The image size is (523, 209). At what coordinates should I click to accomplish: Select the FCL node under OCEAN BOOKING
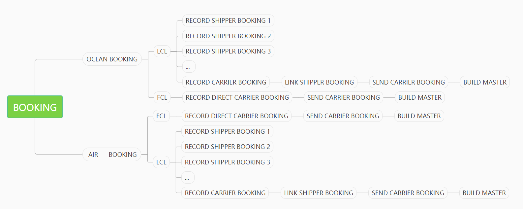162,97
